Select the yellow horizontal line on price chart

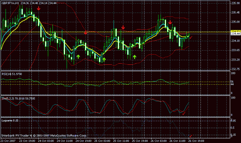point(115,32)
